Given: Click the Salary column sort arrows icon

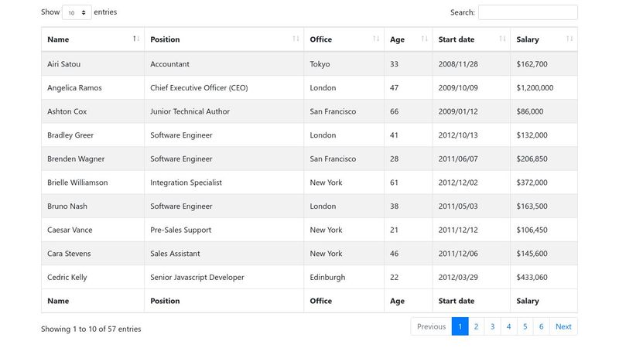Looking at the screenshot, I should point(569,39).
